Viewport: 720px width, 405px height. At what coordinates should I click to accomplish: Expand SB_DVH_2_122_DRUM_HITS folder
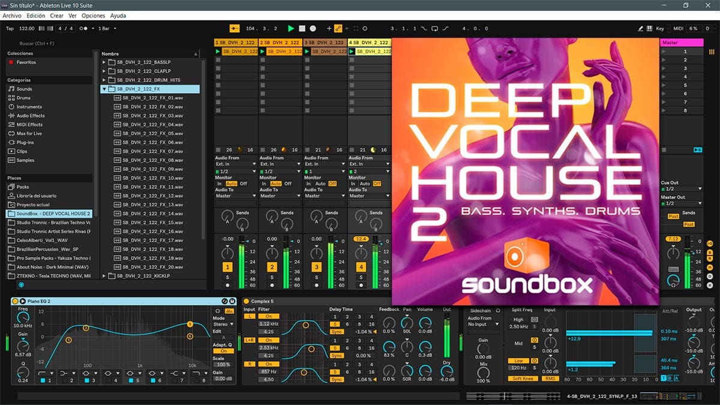click(x=104, y=80)
